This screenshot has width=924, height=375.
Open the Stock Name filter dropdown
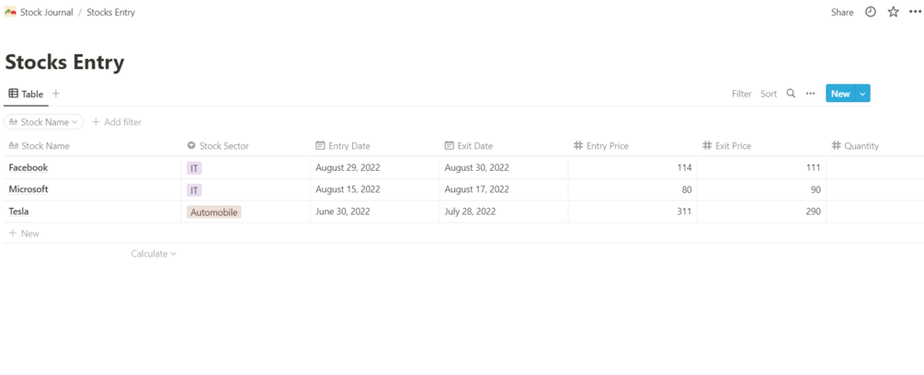(43, 122)
